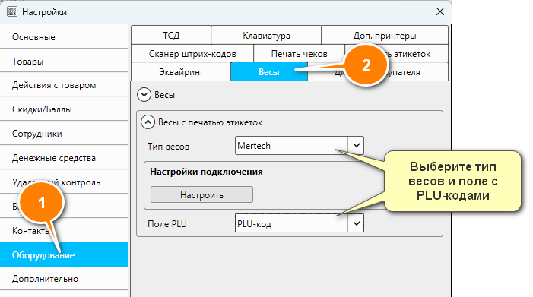The image size is (533, 297).
Task: Collapse the Весы с печатью этикеток section
Action: 148,122
